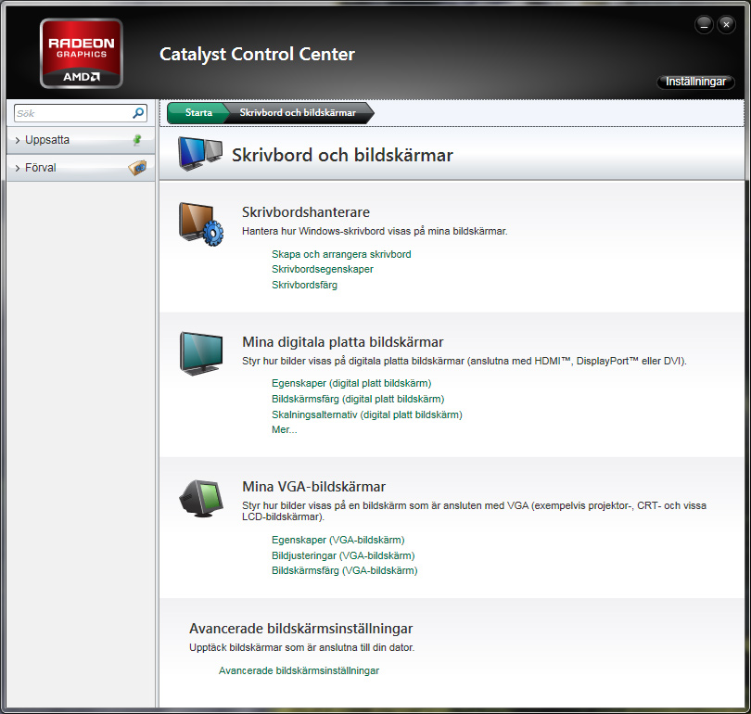
Task: Click the Mer... link
Action: 284,429
